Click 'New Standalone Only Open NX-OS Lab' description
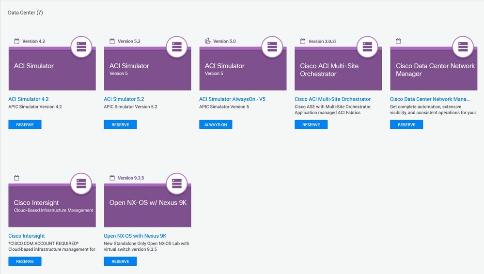Screen dimensions: 484x274 point(146,244)
